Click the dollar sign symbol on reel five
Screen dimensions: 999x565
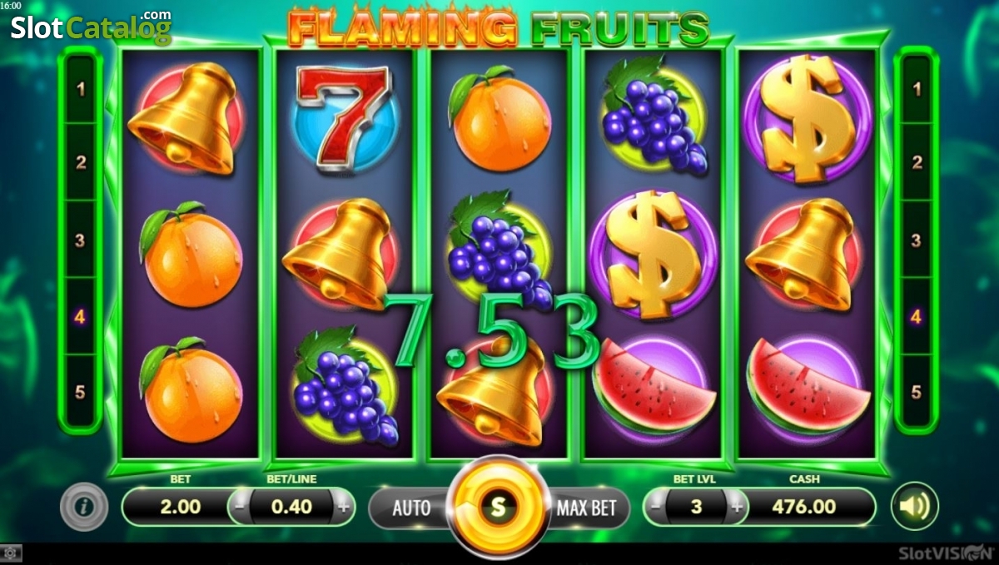(x=808, y=118)
